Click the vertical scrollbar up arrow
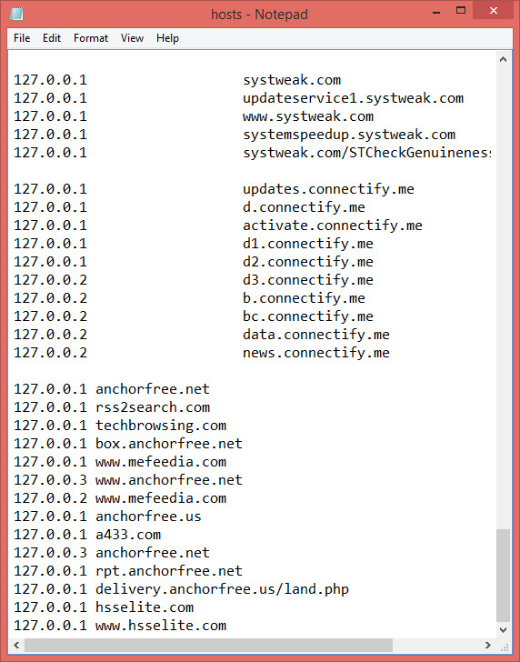The height and width of the screenshot is (662, 520). [503, 59]
